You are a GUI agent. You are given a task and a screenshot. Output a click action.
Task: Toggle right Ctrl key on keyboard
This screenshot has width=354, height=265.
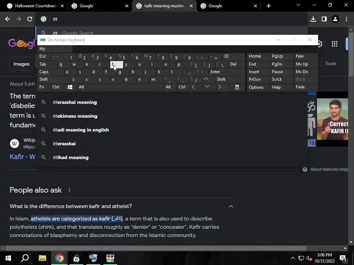coord(183,87)
